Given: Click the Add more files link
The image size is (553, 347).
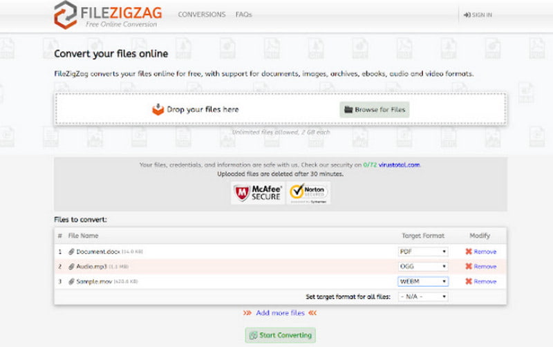Looking at the screenshot, I should tap(280, 313).
